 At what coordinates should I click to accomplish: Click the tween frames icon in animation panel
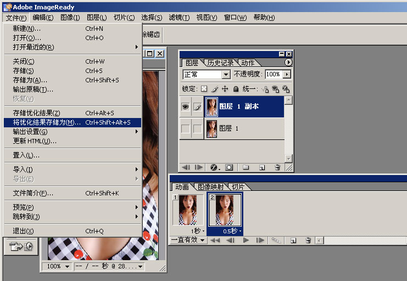point(277,240)
